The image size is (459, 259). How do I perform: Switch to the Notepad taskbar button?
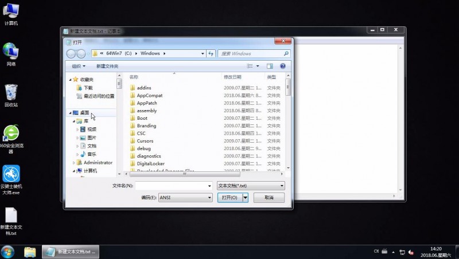tap(71, 252)
